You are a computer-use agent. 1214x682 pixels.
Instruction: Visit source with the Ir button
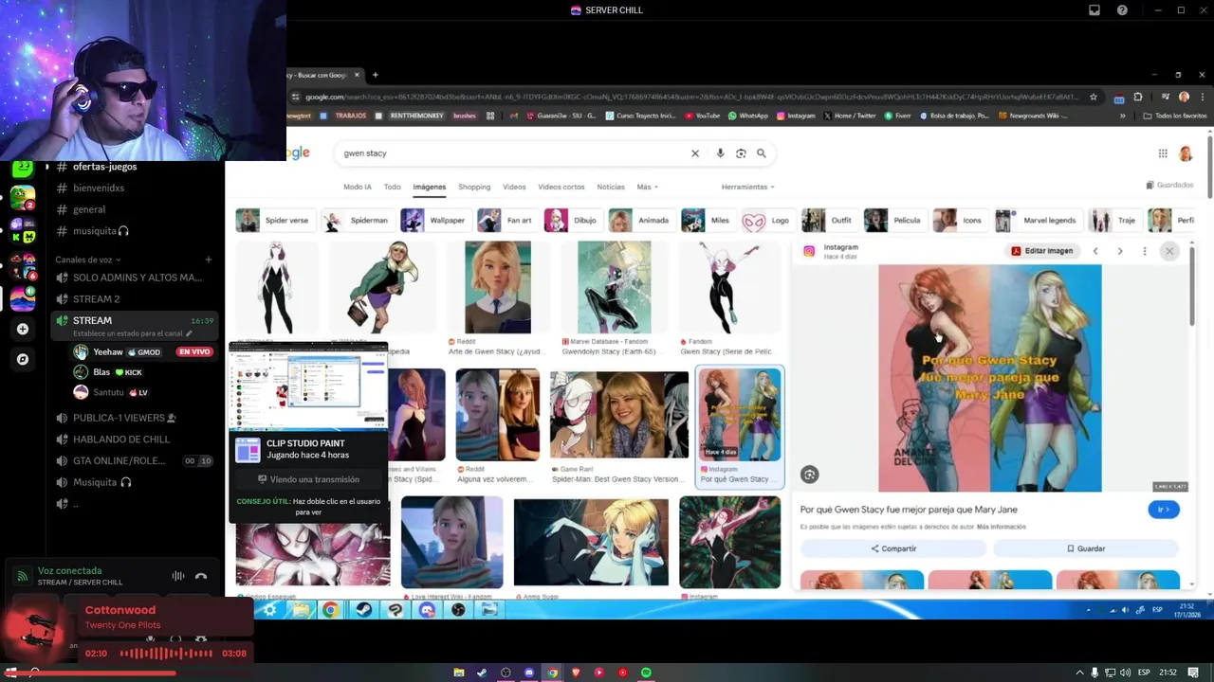(x=1164, y=510)
